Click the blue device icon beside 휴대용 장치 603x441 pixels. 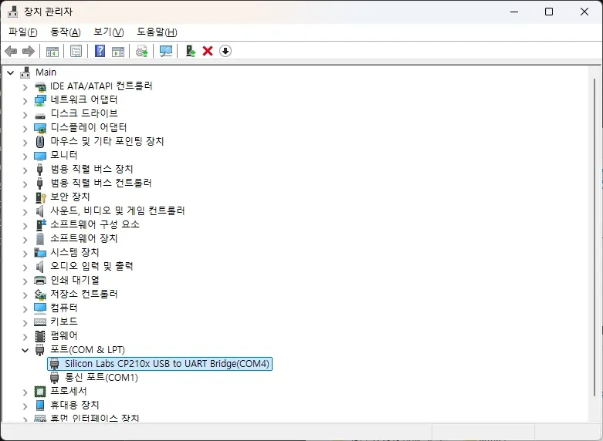(40, 406)
